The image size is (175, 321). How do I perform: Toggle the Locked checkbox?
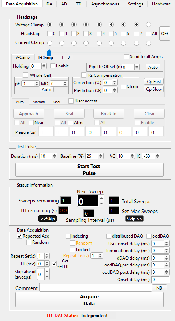pyautogui.click(x=72, y=250)
